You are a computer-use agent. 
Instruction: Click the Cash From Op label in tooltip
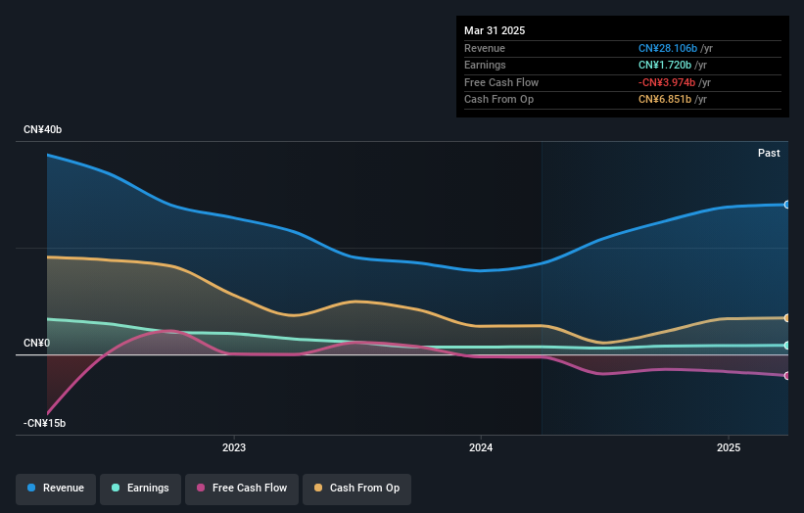pyautogui.click(x=498, y=100)
